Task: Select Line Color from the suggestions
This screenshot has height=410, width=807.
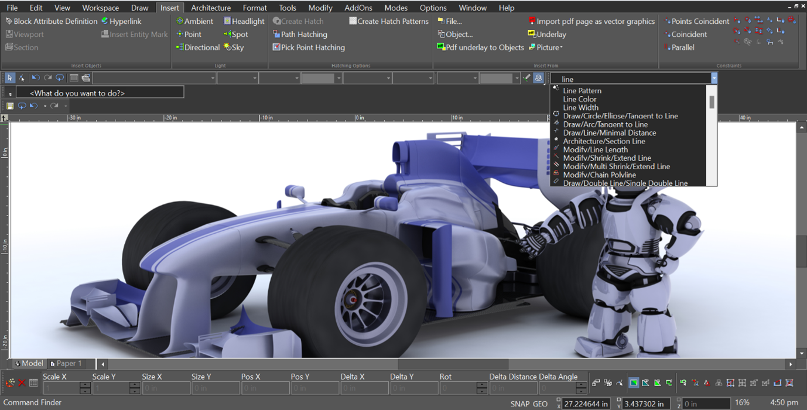Action: pos(580,99)
